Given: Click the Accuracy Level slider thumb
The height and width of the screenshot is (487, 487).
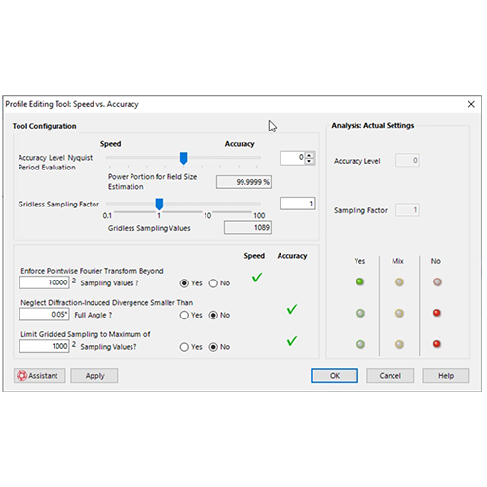Looking at the screenshot, I should (x=183, y=158).
